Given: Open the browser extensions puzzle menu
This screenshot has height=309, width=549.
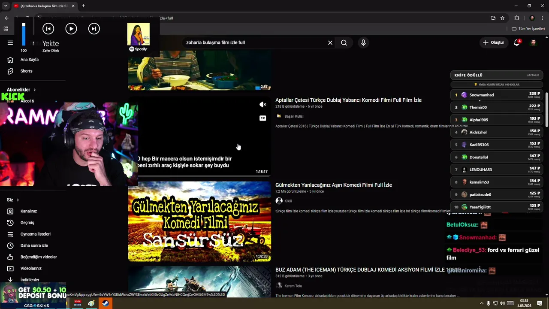Looking at the screenshot, I should (517, 18).
